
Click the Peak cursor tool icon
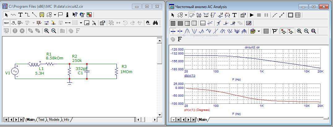(187, 31)
